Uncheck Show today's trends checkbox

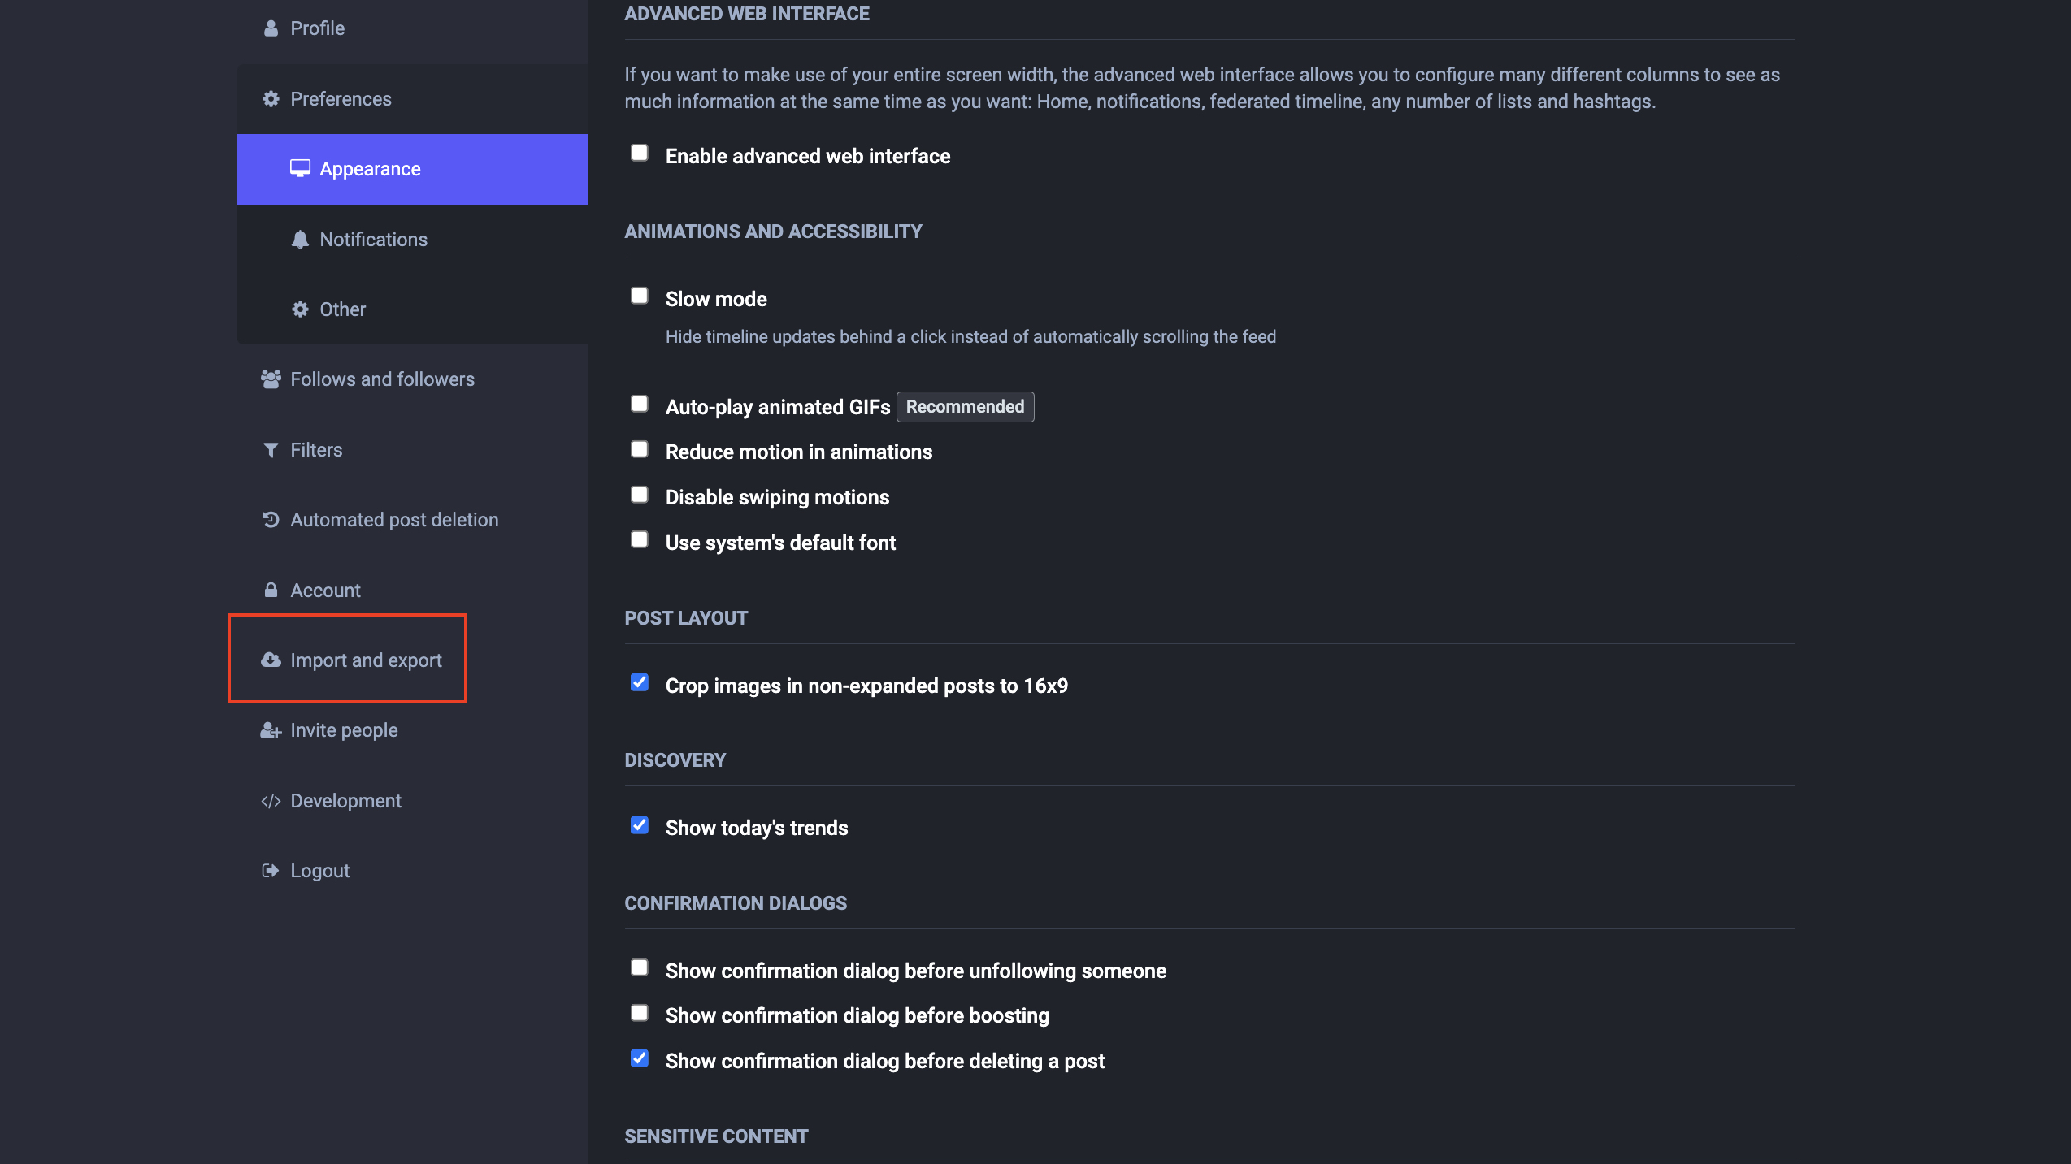pos(640,826)
